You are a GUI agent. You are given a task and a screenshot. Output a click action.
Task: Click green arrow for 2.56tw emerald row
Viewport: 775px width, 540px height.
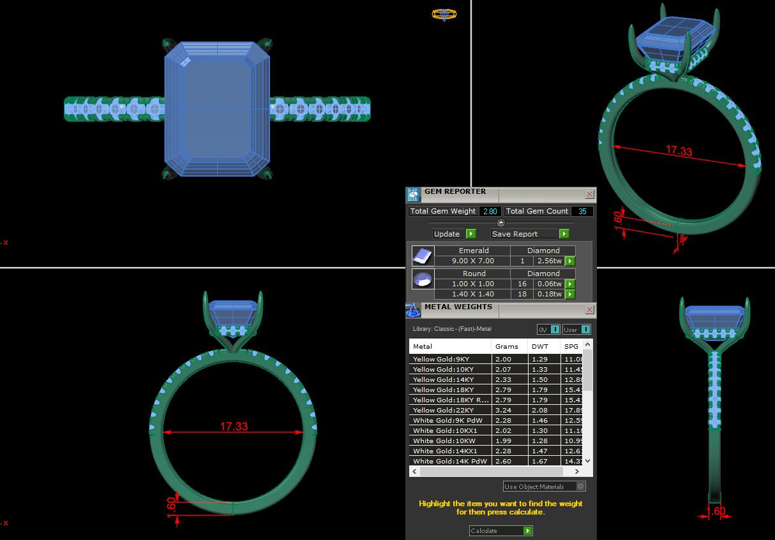[x=570, y=261]
